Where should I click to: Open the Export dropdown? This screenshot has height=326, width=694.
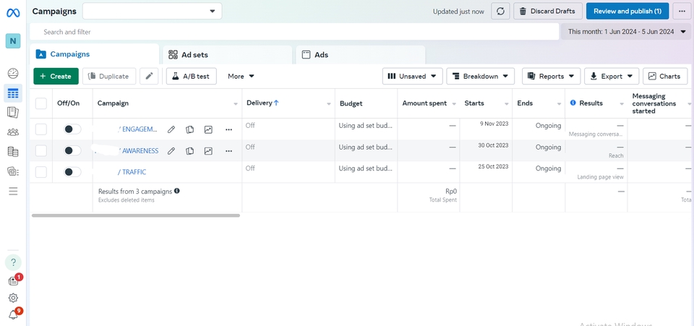(612, 76)
